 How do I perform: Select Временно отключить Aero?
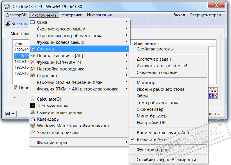[168, 133]
